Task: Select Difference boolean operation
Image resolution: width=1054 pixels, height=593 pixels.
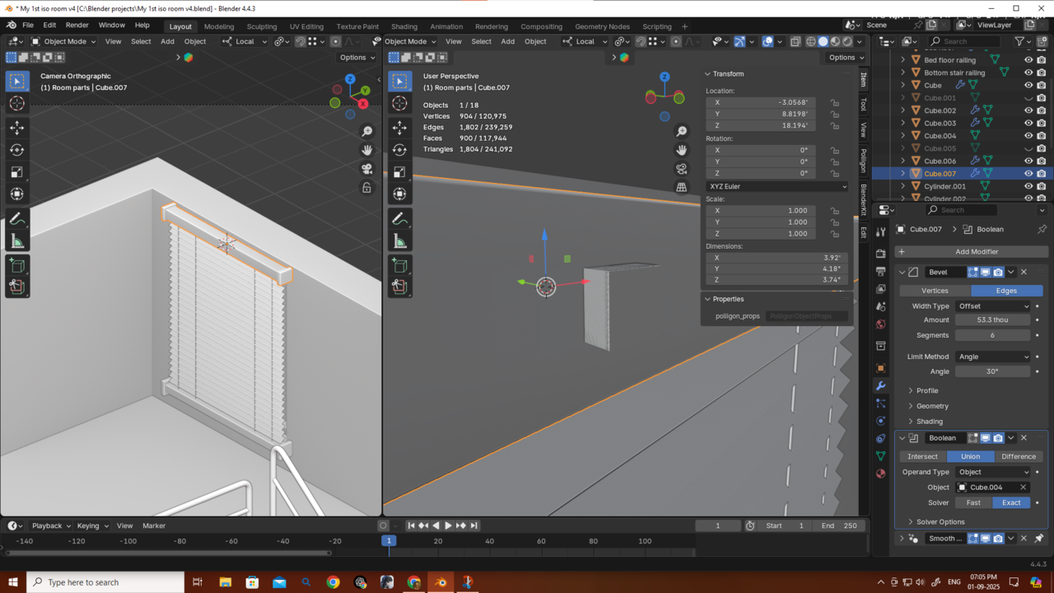Action: click(x=1018, y=456)
